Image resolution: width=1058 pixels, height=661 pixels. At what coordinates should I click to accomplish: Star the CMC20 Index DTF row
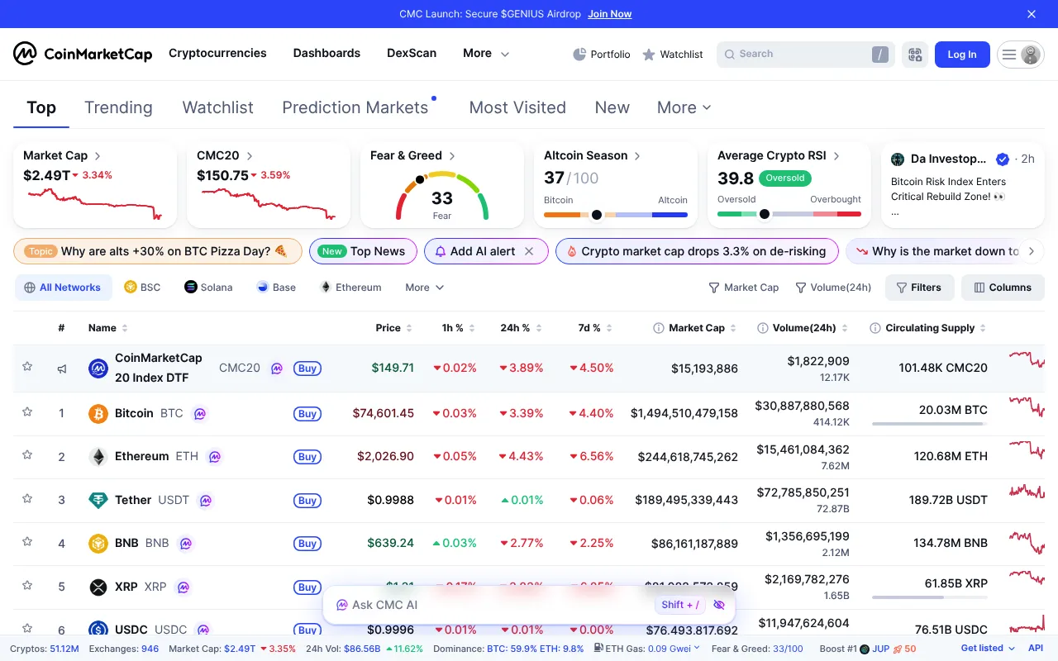click(27, 366)
